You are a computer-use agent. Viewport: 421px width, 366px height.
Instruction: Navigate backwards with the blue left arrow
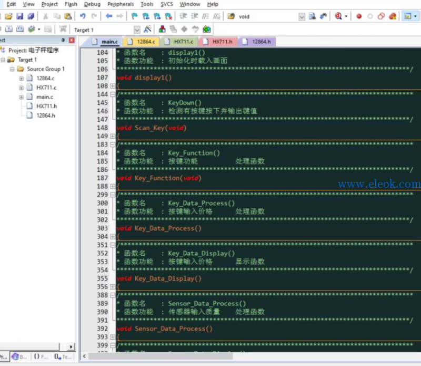[109, 16]
